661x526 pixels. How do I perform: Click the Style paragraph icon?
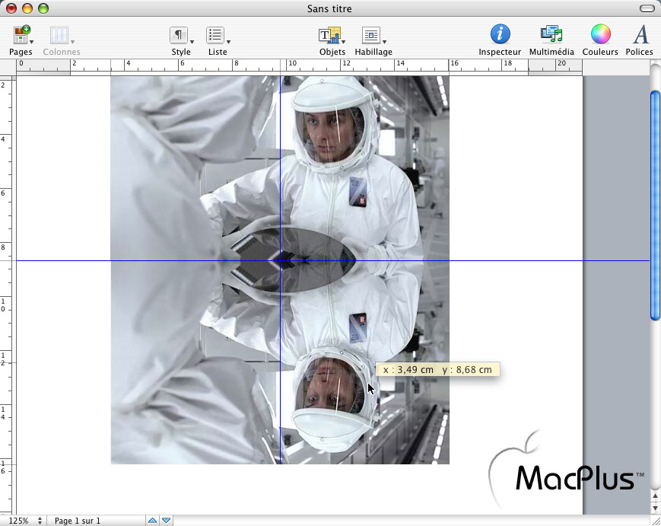click(179, 35)
